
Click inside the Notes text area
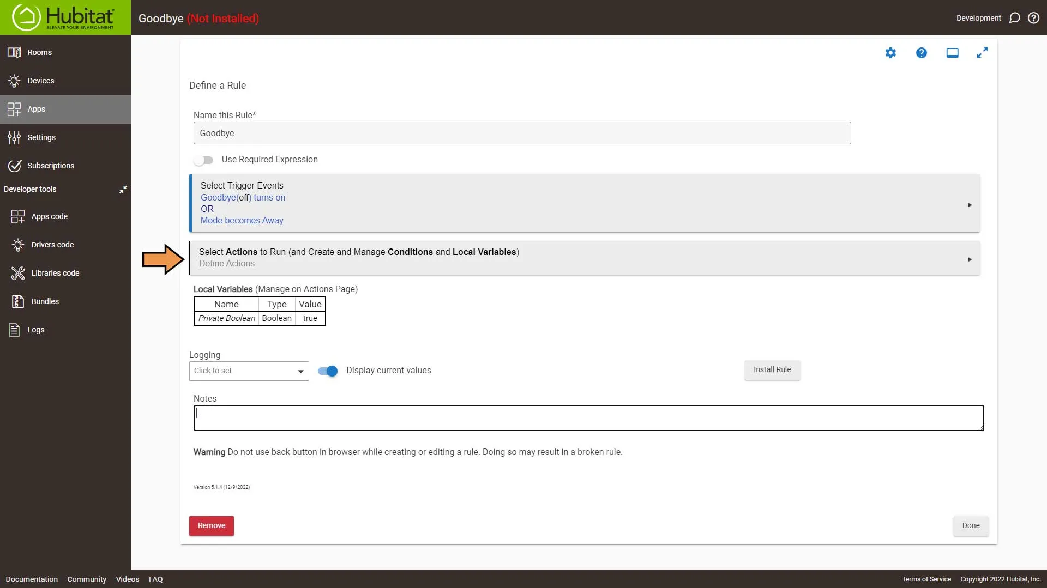[x=588, y=418]
